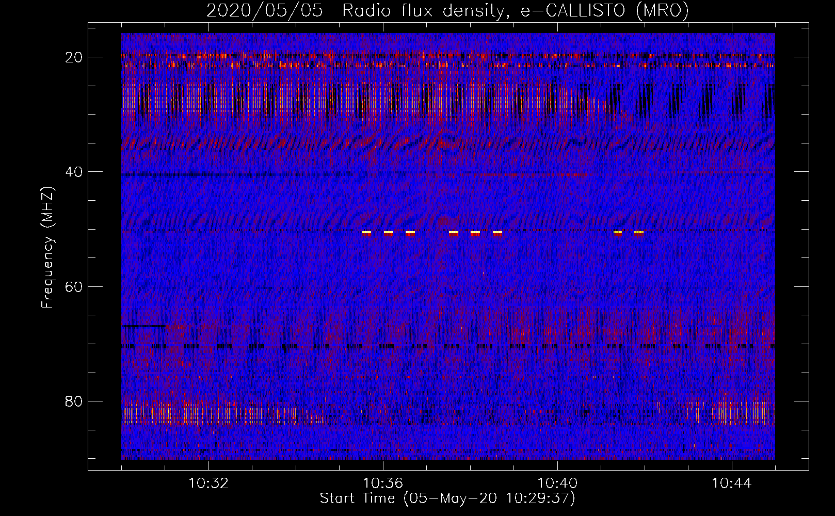Image resolution: width=835 pixels, height=516 pixels.
Task: Click the 2020/05/05 date in the title
Action: (x=265, y=11)
